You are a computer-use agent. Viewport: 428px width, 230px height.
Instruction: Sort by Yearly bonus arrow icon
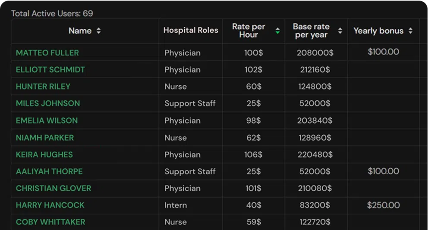(411, 31)
